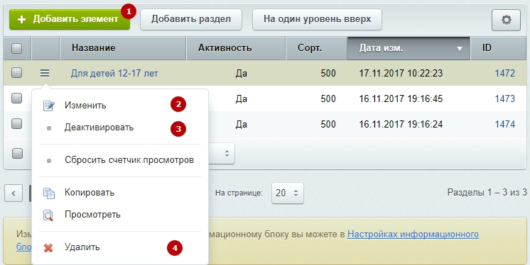
Task: Click the magnifier Preview icon
Action: tap(49, 215)
